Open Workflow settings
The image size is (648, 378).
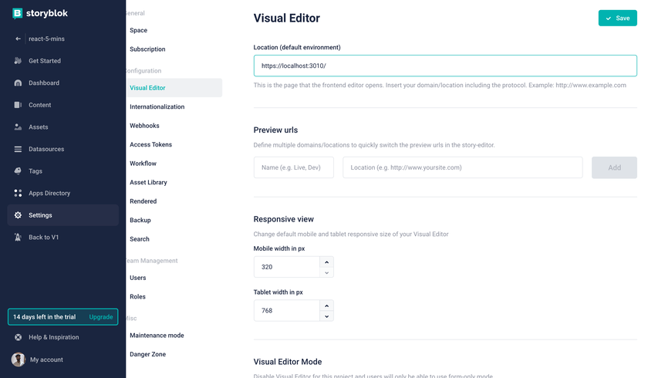[x=143, y=164]
